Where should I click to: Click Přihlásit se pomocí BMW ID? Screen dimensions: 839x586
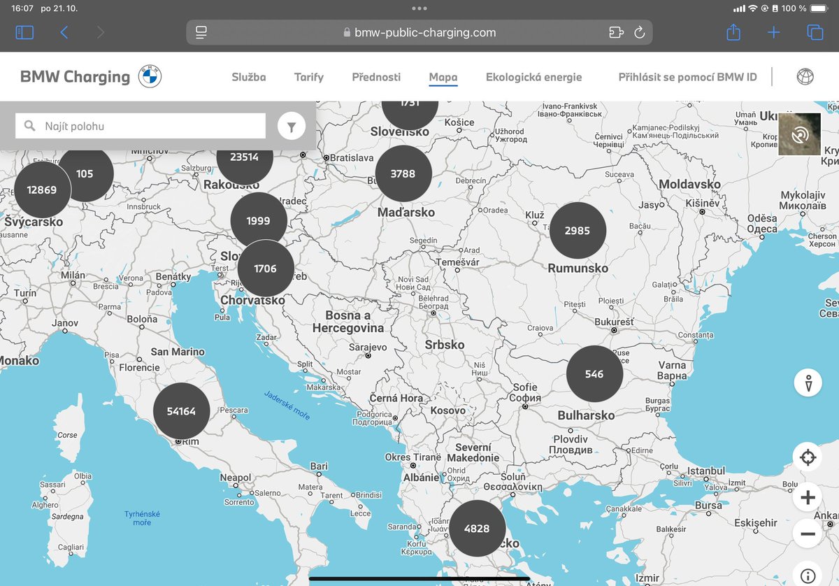[687, 77]
